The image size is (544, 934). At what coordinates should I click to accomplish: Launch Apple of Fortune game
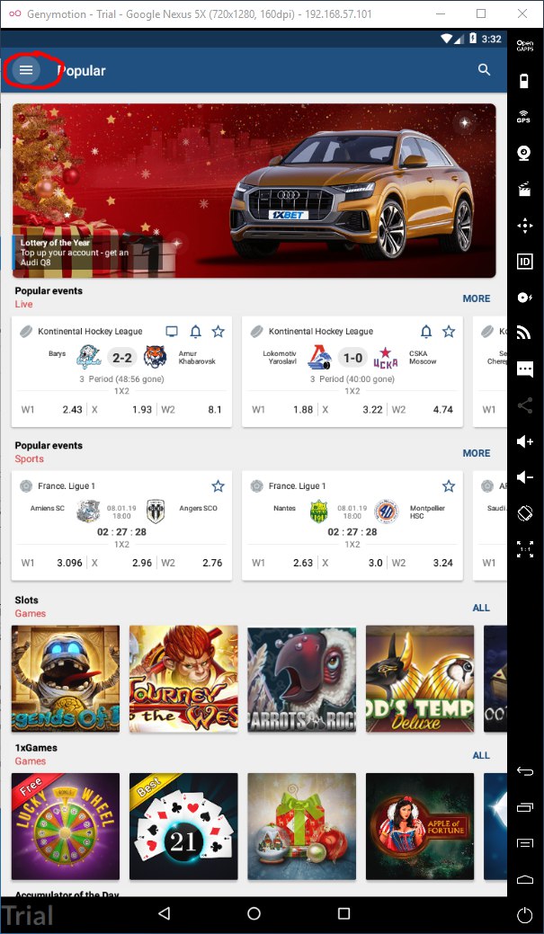coord(420,826)
